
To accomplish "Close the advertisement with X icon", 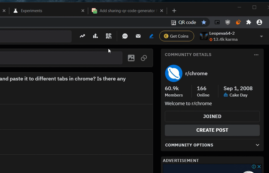I will pyautogui.click(x=259, y=166).
